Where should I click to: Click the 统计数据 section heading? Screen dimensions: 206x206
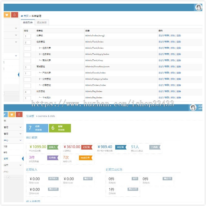coord(32,138)
